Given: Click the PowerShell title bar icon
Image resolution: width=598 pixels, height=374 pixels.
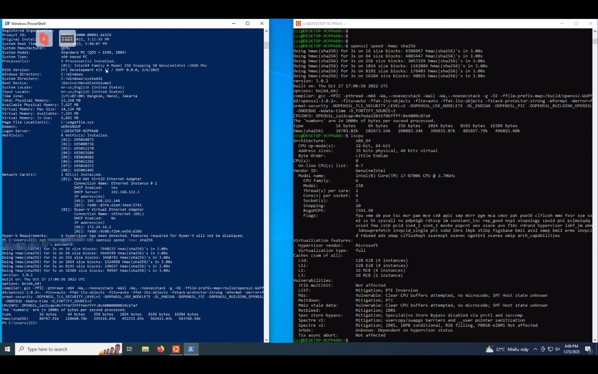Looking at the screenshot, I should click(7, 24).
